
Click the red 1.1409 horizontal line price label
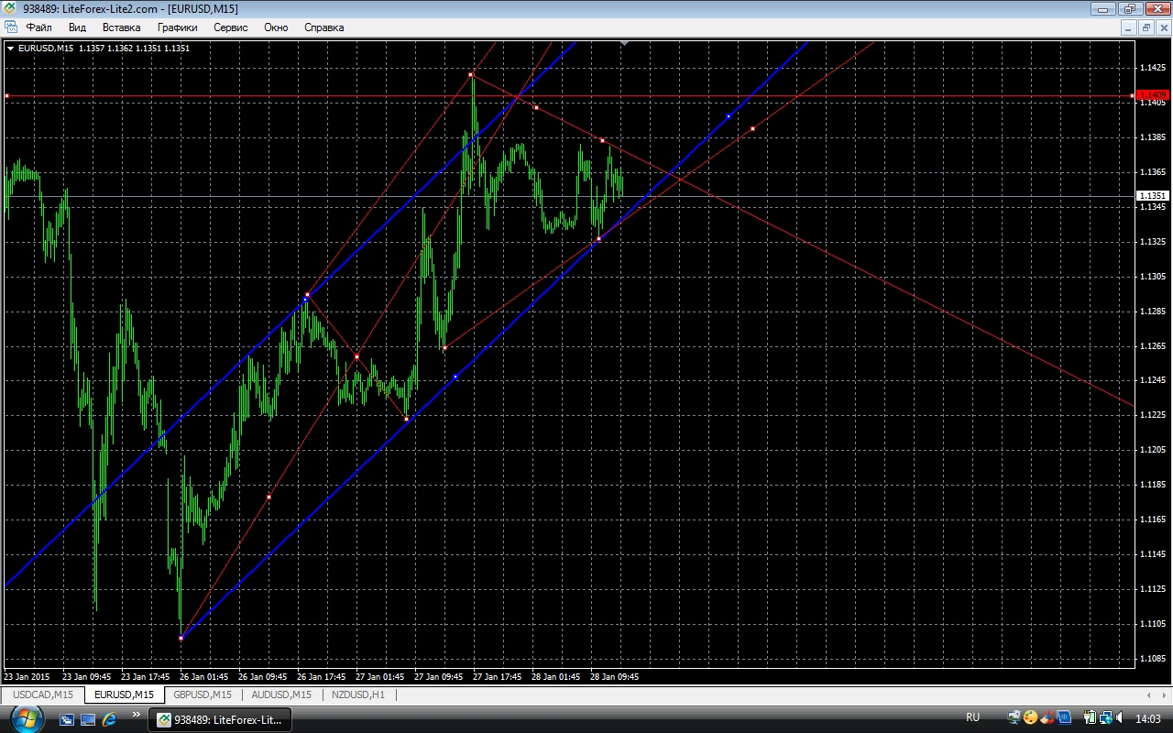[x=1151, y=95]
